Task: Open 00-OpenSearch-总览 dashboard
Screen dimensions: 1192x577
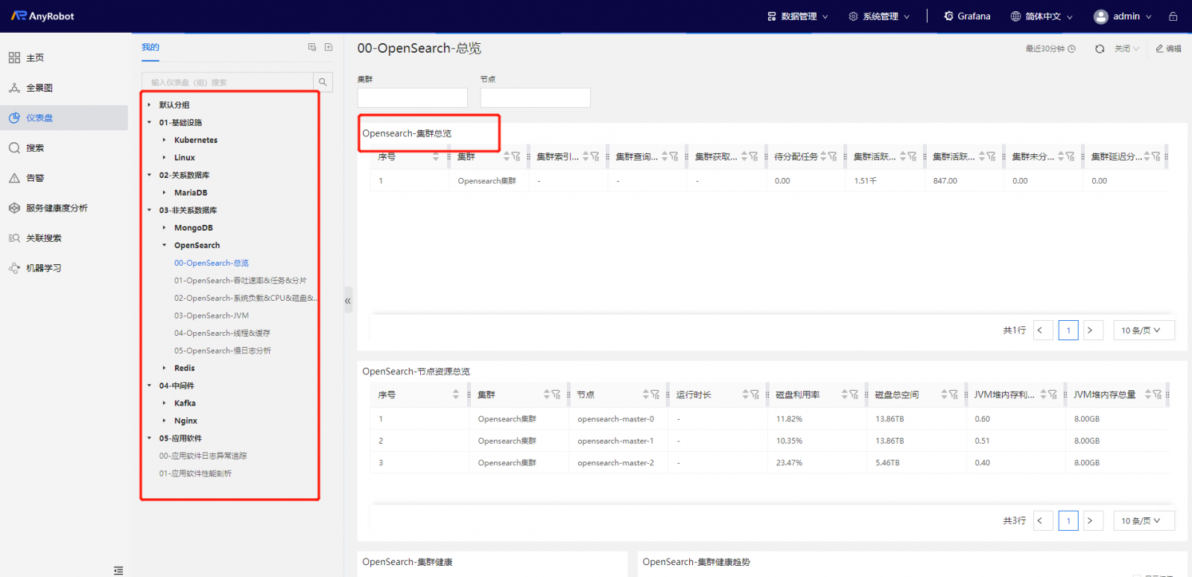Action: (x=212, y=263)
